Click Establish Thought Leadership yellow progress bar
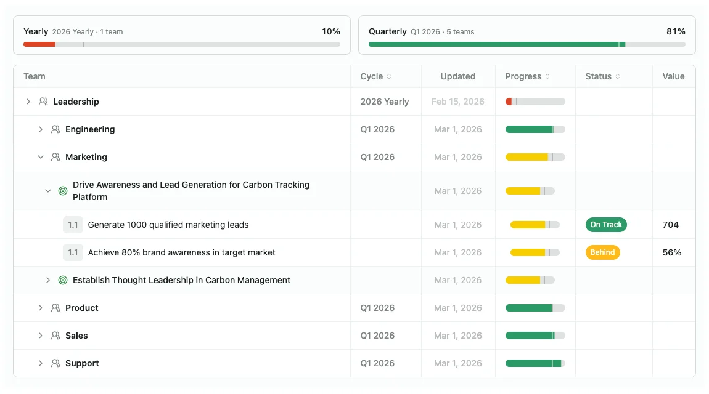Viewport: 709px width, 394px height. pos(530,280)
